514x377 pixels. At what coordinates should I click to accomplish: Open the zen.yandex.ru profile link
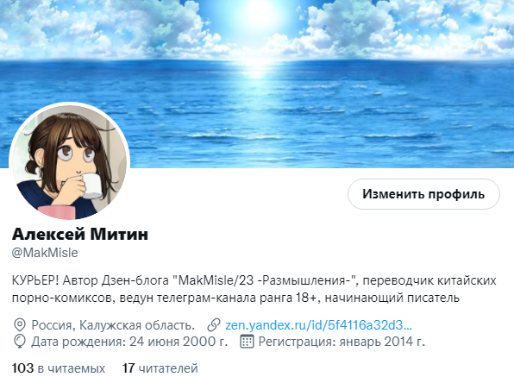(x=318, y=325)
